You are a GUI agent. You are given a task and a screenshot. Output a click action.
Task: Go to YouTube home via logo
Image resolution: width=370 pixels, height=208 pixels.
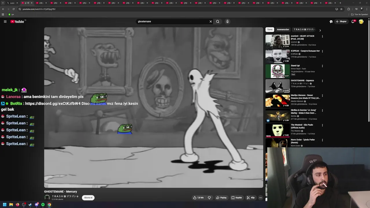pos(18,22)
